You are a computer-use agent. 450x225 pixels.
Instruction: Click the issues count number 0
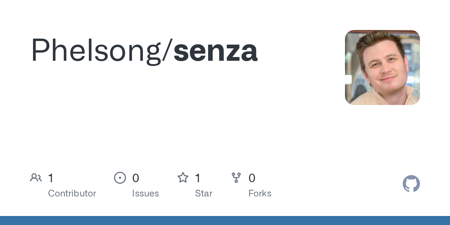click(136, 178)
